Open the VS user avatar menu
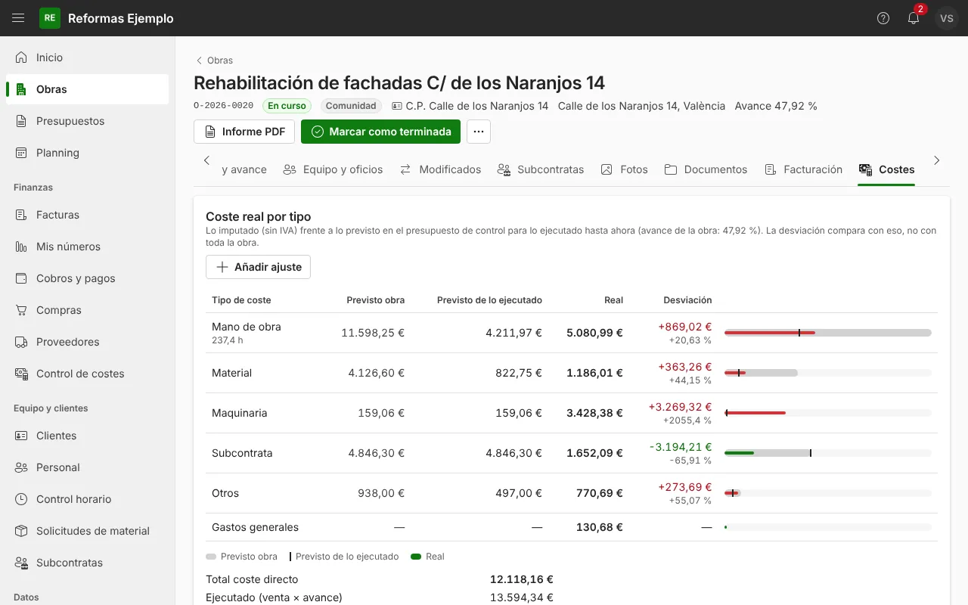Screen dimensions: 968x605 947,18
